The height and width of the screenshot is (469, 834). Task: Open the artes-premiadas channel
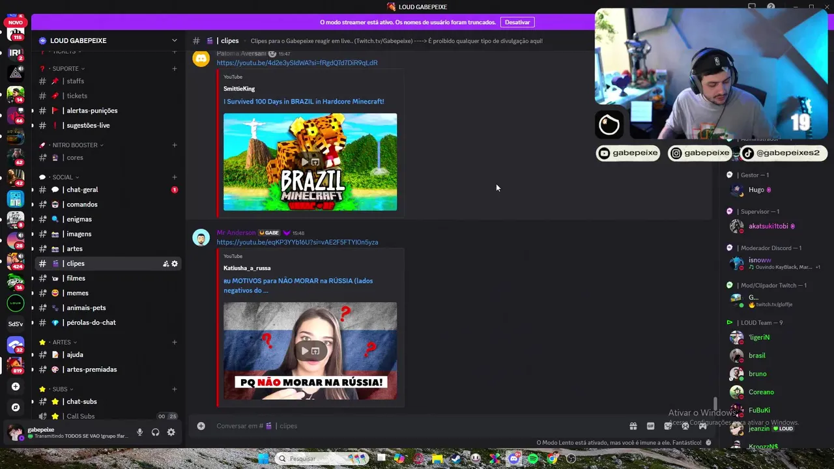point(108,369)
